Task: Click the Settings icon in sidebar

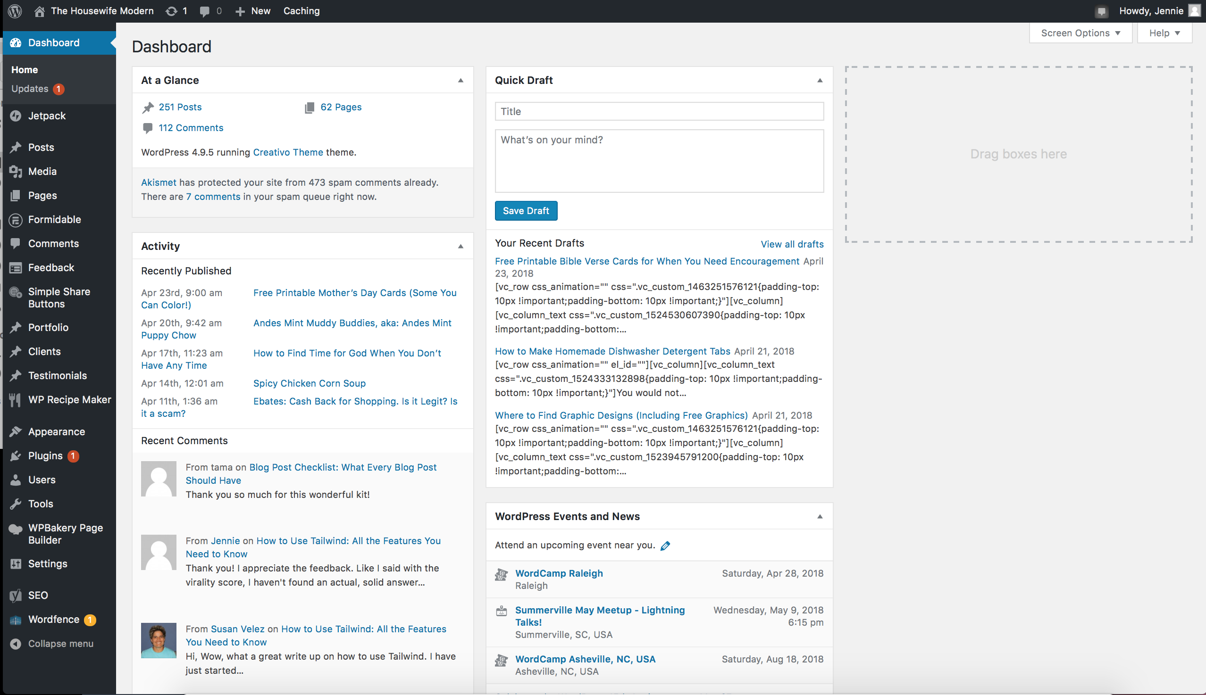Action: click(16, 564)
